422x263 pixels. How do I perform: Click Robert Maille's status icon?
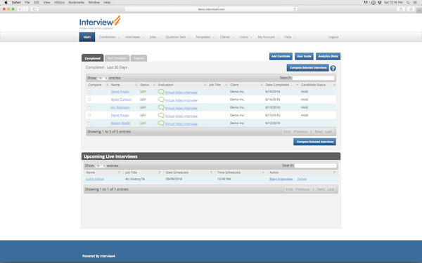[143, 123]
